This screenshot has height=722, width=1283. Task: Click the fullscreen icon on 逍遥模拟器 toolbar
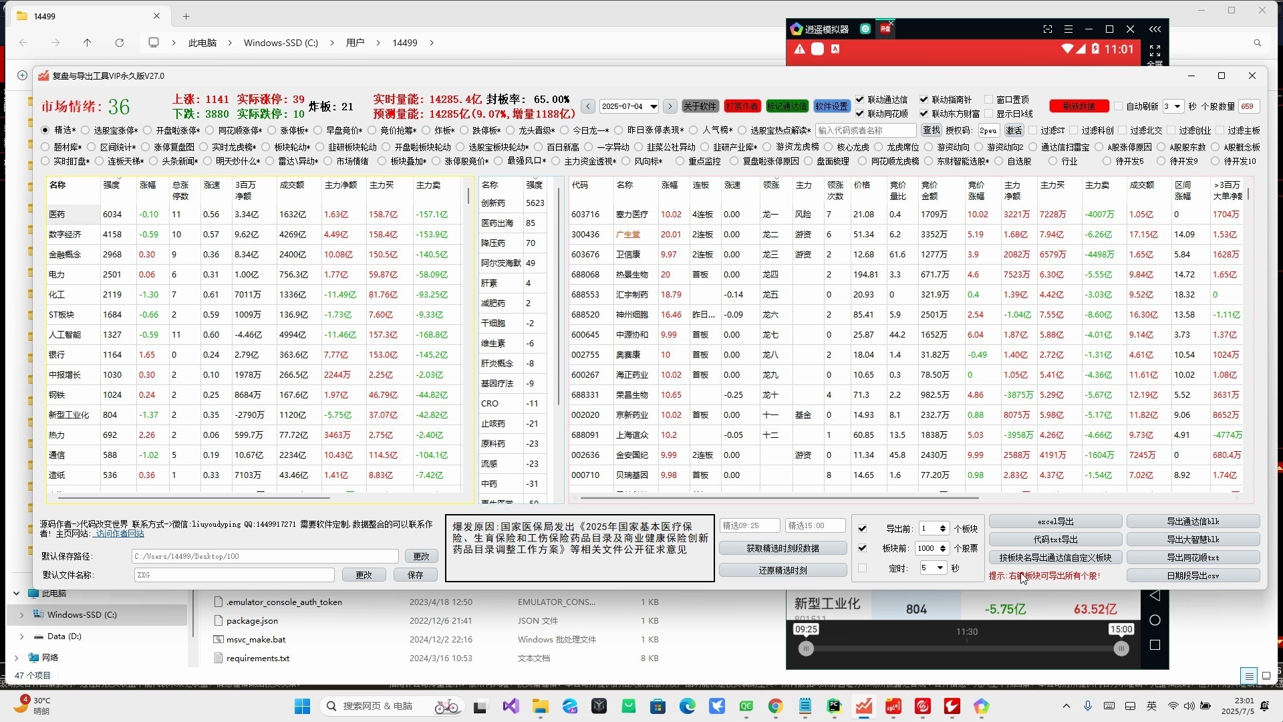tap(1048, 29)
